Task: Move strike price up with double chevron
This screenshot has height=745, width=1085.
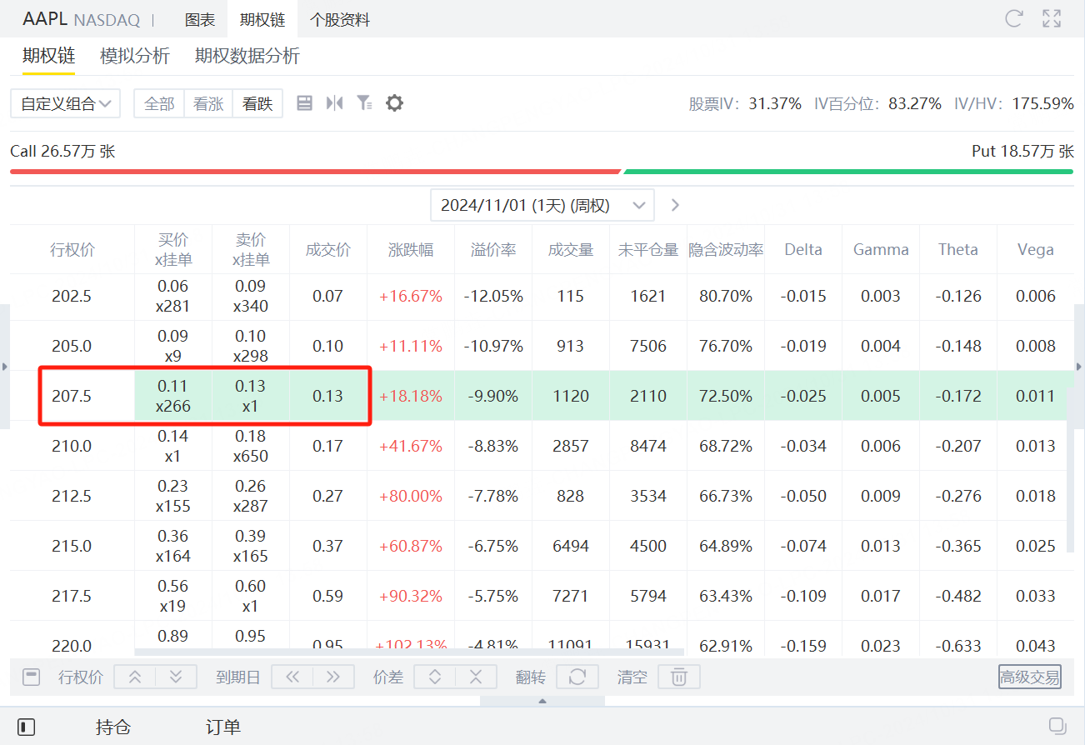Action: 134,677
